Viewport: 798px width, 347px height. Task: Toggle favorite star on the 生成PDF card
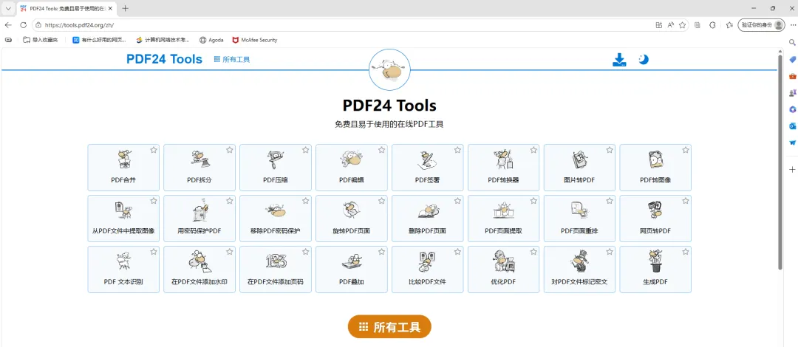coord(686,252)
